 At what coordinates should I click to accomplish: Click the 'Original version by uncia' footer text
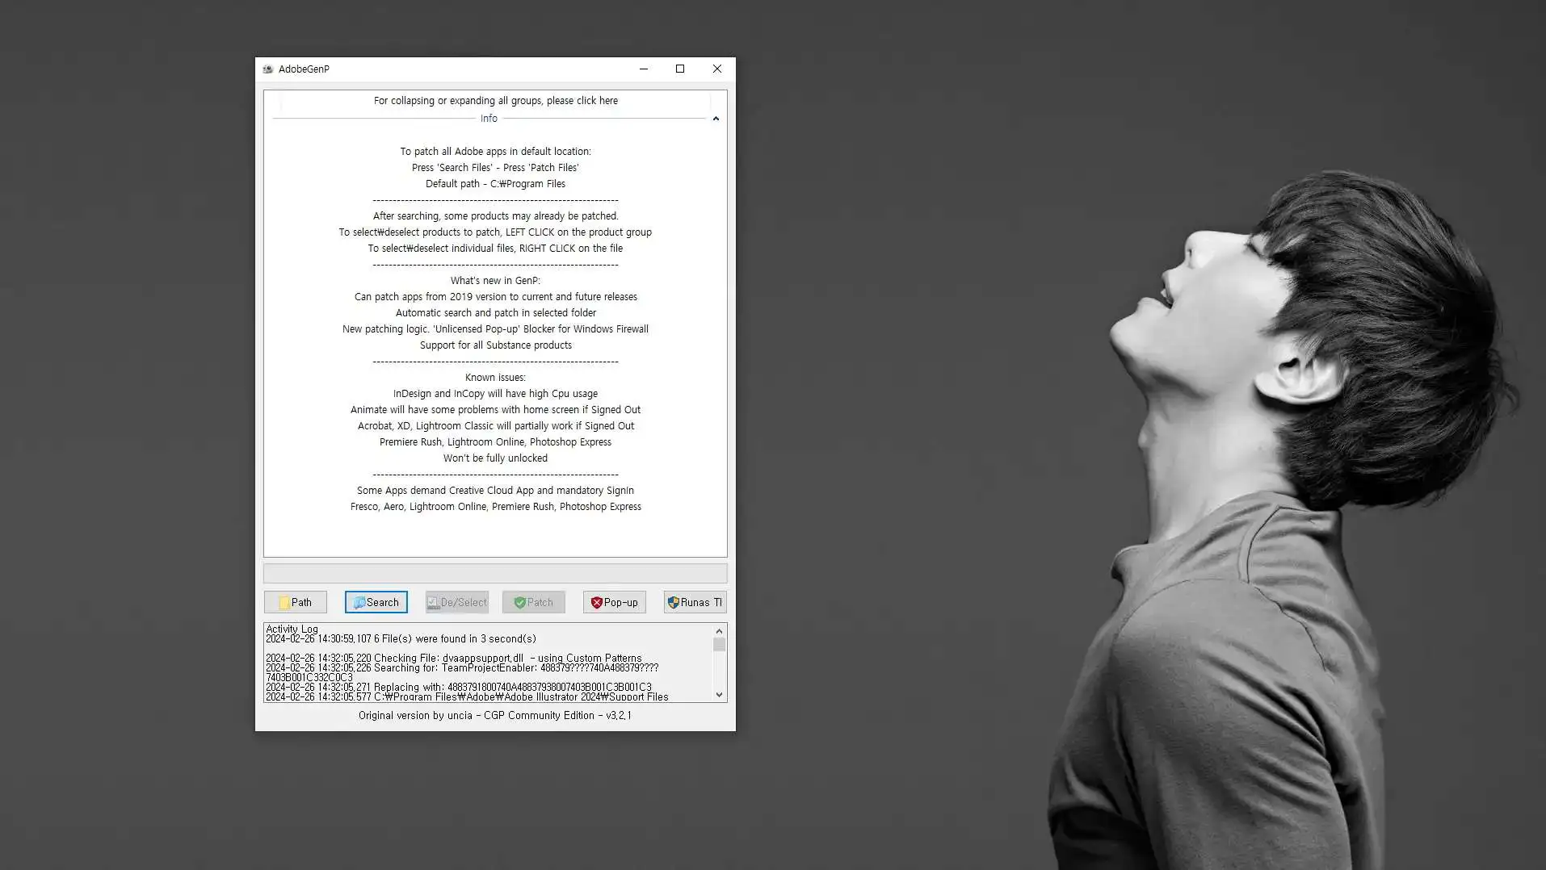pos(495,716)
